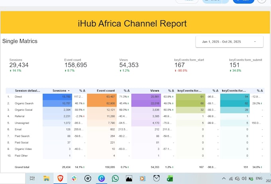The height and width of the screenshot is (184, 271).
Task: Click the 14.1% change under Sessions scorecard
Action: tap(16, 70)
